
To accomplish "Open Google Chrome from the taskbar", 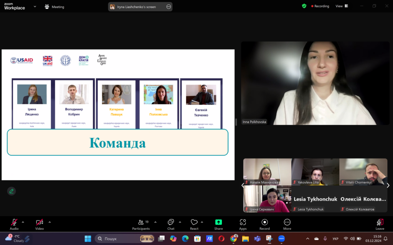I will (233, 239).
